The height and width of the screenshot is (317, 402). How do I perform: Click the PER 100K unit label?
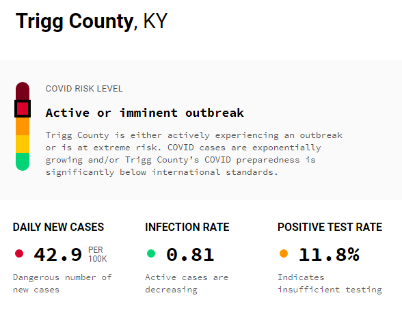(97, 254)
